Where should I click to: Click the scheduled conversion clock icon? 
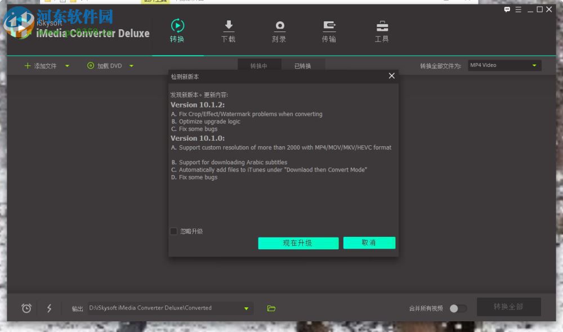tap(25, 308)
